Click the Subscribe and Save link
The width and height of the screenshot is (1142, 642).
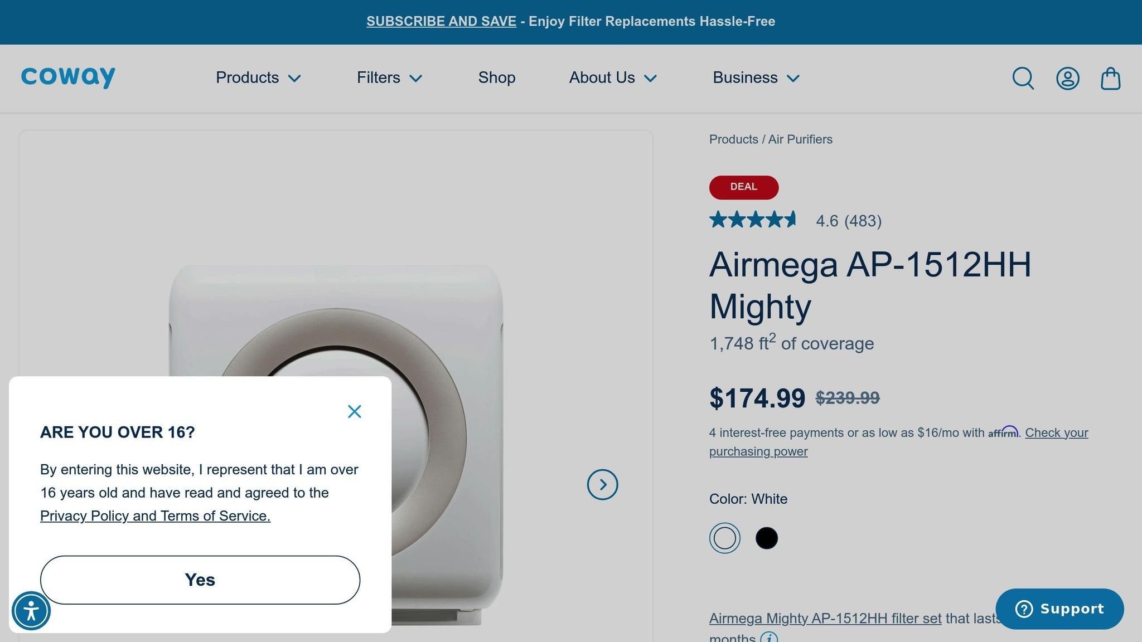[x=441, y=21]
